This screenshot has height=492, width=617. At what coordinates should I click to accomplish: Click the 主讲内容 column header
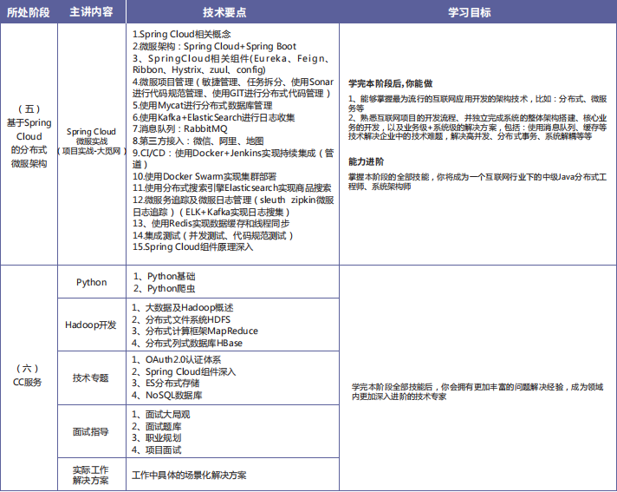91,12
